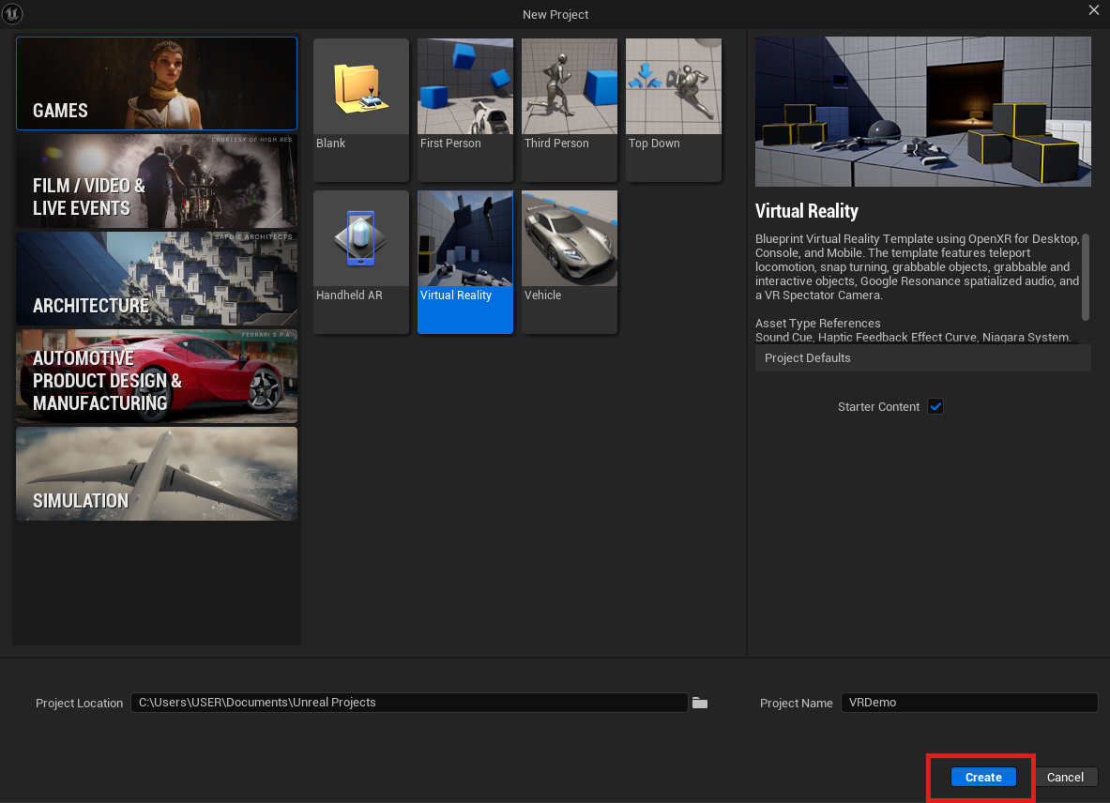Select the Blank project template

361,109
